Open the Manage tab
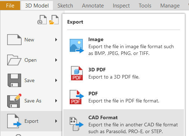Viewport: 189px width, 136px height. point(170,5)
